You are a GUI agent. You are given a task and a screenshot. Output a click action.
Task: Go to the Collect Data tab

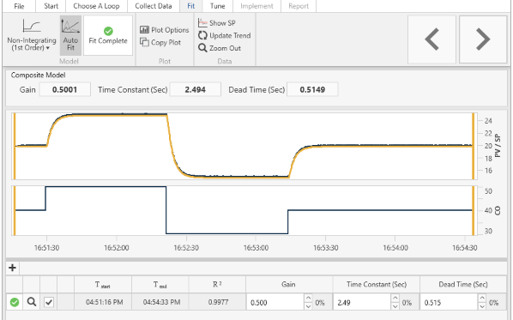(153, 6)
